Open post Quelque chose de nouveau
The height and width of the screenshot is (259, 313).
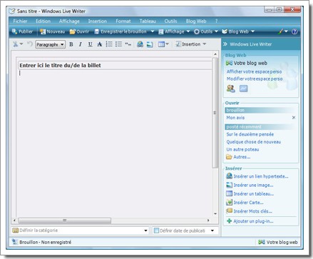tap(254, 142)
